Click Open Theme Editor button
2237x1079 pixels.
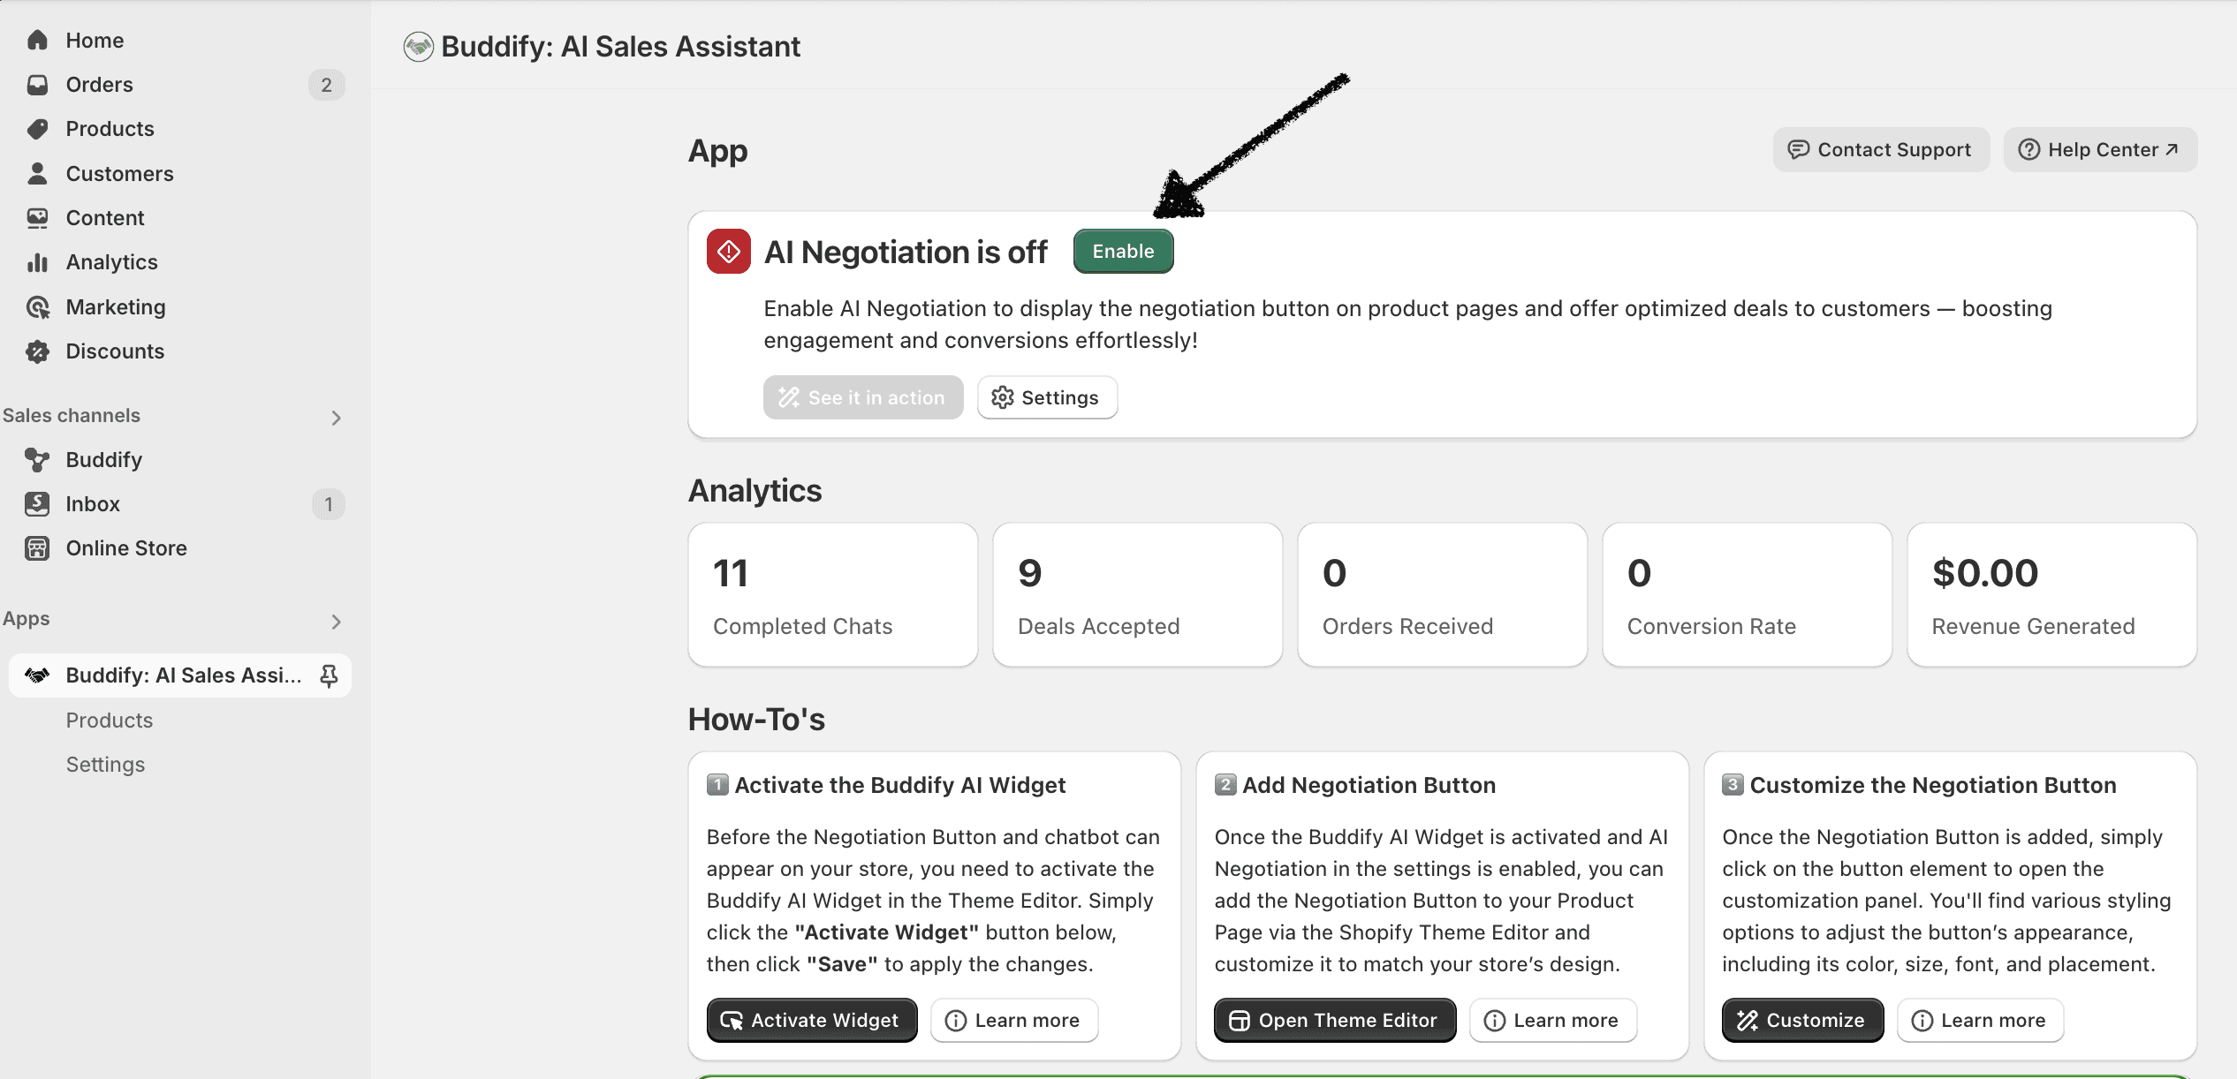(x=1335, y=1021)
